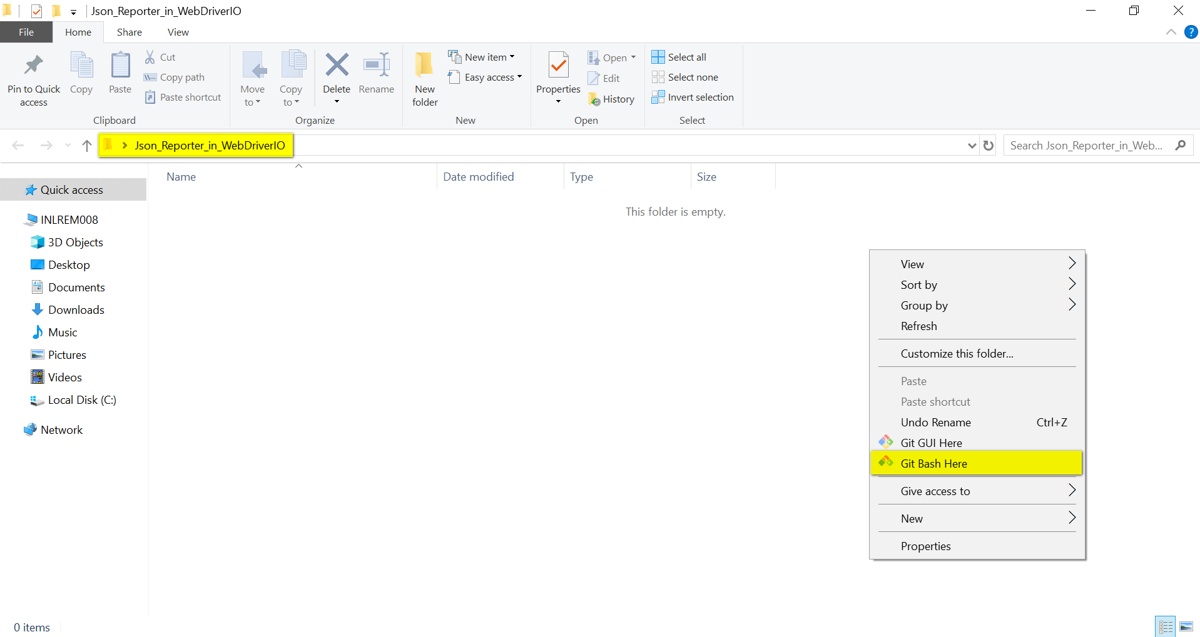
Task: Click Select none
Action: click(685, 78)
